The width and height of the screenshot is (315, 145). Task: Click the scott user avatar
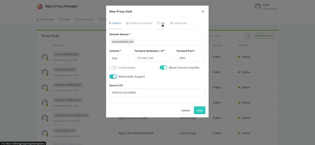coord(258,6)
